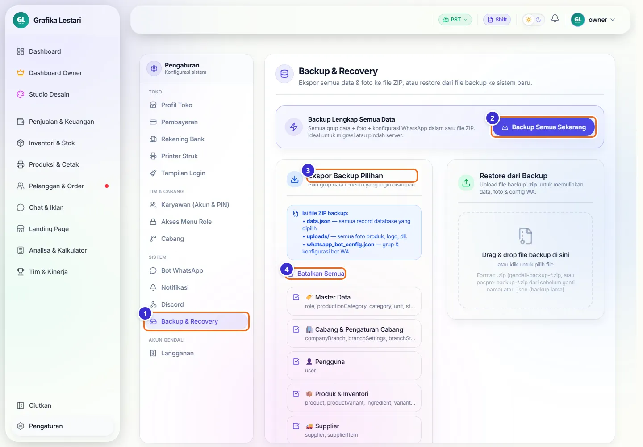Uncheck the Pengguna checkbox

pyautogui.click(x=296, y=362)
